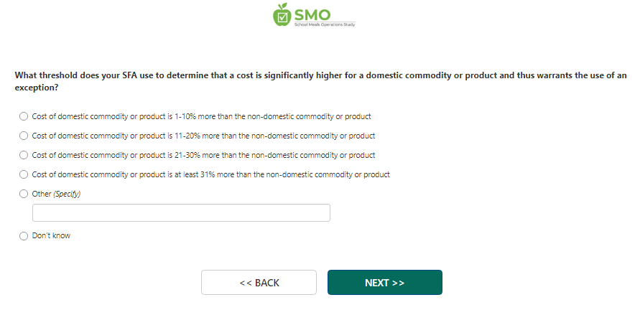Click the at least 31% option label text
The height and width of the screenshot is (315, 640).
click(210, 174)
